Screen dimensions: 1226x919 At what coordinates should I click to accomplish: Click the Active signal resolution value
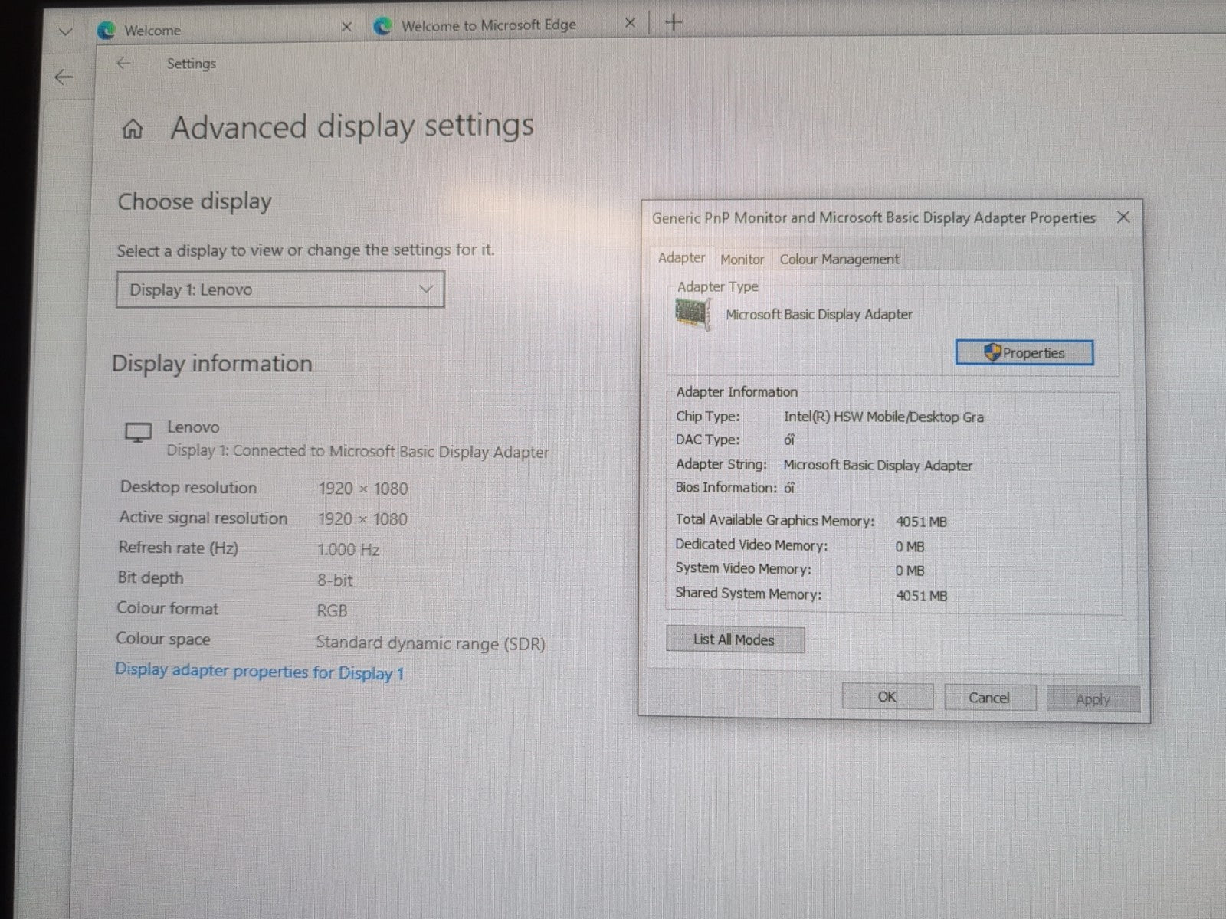(363, 519)
